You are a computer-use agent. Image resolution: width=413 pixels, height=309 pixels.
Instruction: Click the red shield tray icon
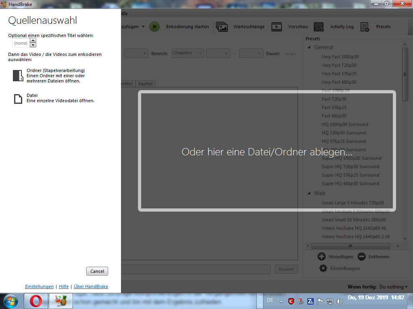point(291,301)
